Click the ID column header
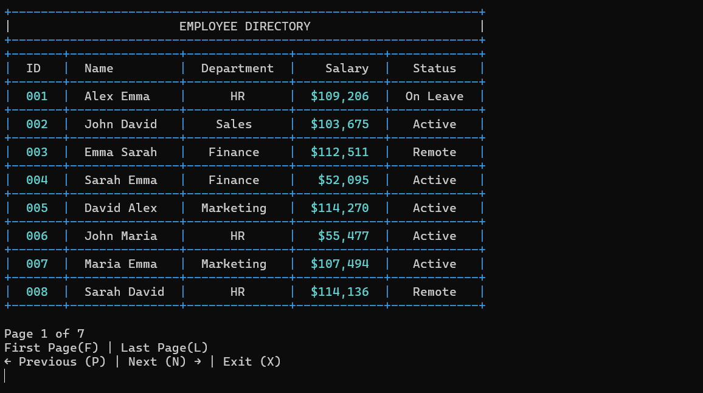 point(35,68)
